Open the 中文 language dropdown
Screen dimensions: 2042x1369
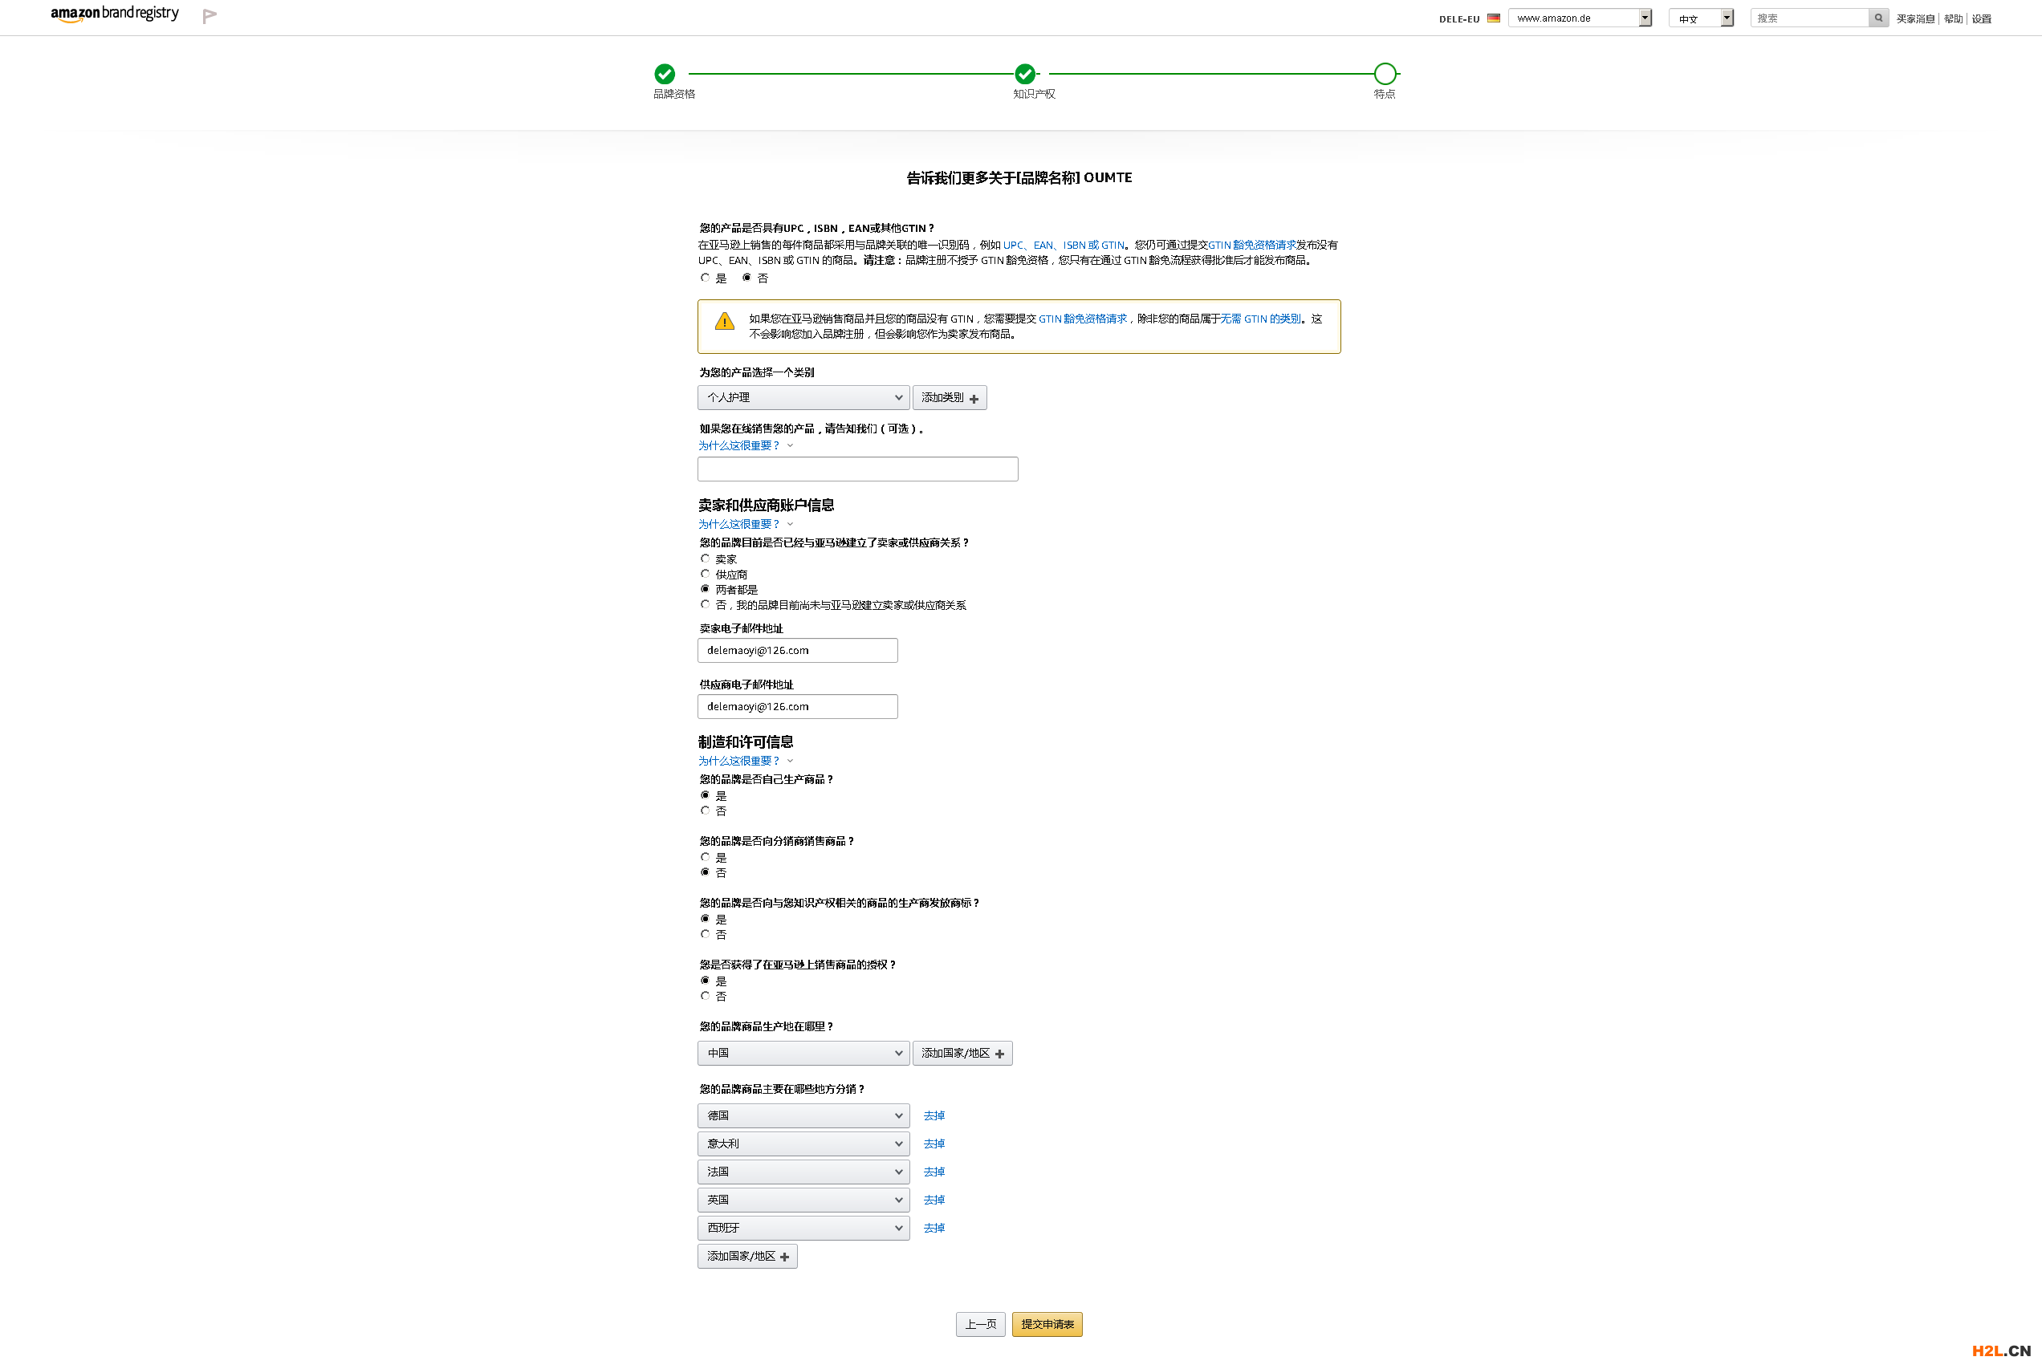[x=1701, y=18]
